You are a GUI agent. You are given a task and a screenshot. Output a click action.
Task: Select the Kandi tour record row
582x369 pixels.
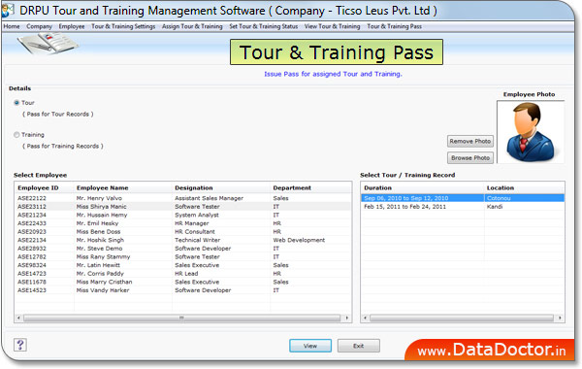[463, 207]
